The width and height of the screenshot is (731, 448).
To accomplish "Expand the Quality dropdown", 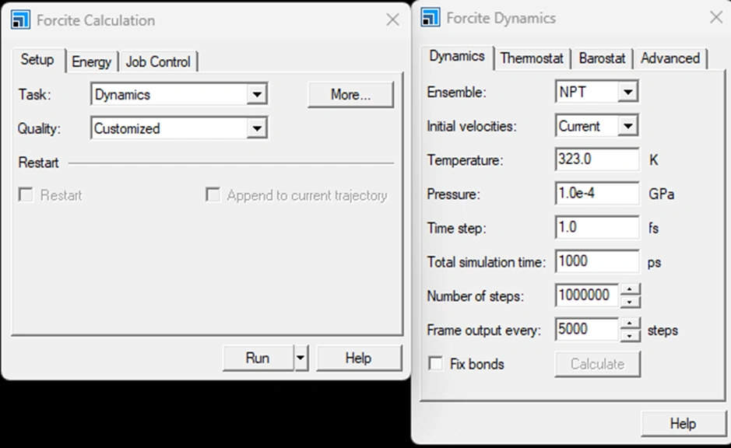I will click(x=256, y=128).
